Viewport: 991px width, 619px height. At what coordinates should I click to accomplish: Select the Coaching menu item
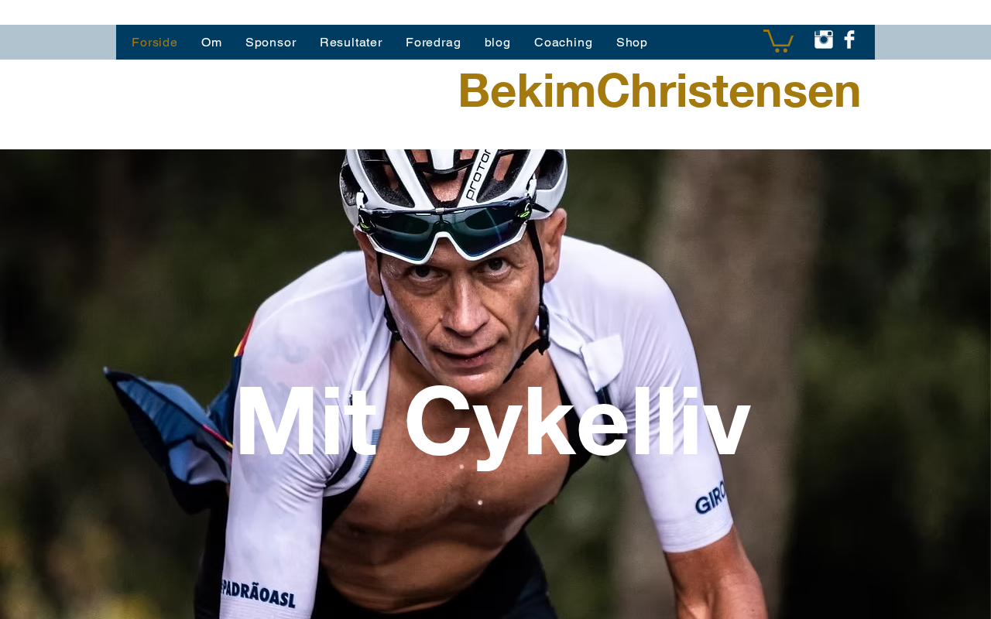point(564,43)
